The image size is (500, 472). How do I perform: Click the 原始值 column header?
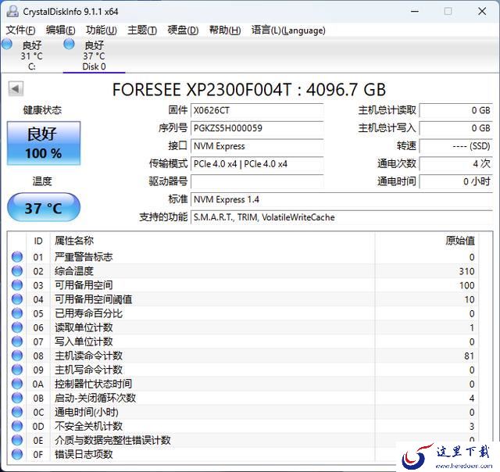427,241
